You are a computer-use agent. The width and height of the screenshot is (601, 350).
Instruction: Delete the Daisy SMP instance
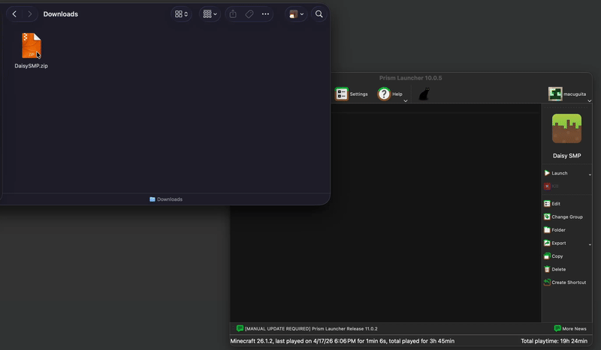coord(554,269)
